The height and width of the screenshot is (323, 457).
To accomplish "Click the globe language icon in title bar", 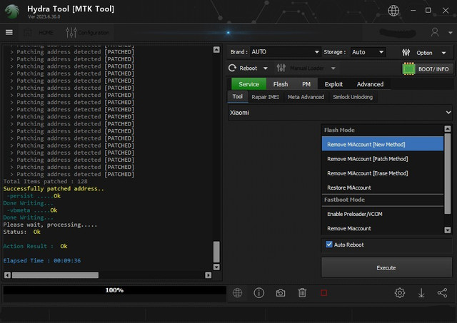I will (x=393, y=11).
